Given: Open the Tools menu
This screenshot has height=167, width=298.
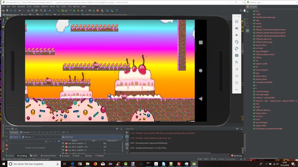Looking at the screenshot, I should pyautogui.click(x=64, y=6).
